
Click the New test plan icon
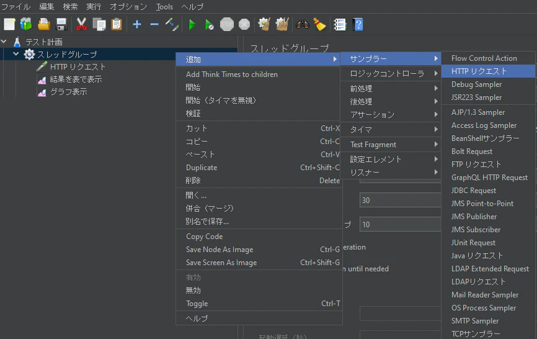[x=9, y=24]
